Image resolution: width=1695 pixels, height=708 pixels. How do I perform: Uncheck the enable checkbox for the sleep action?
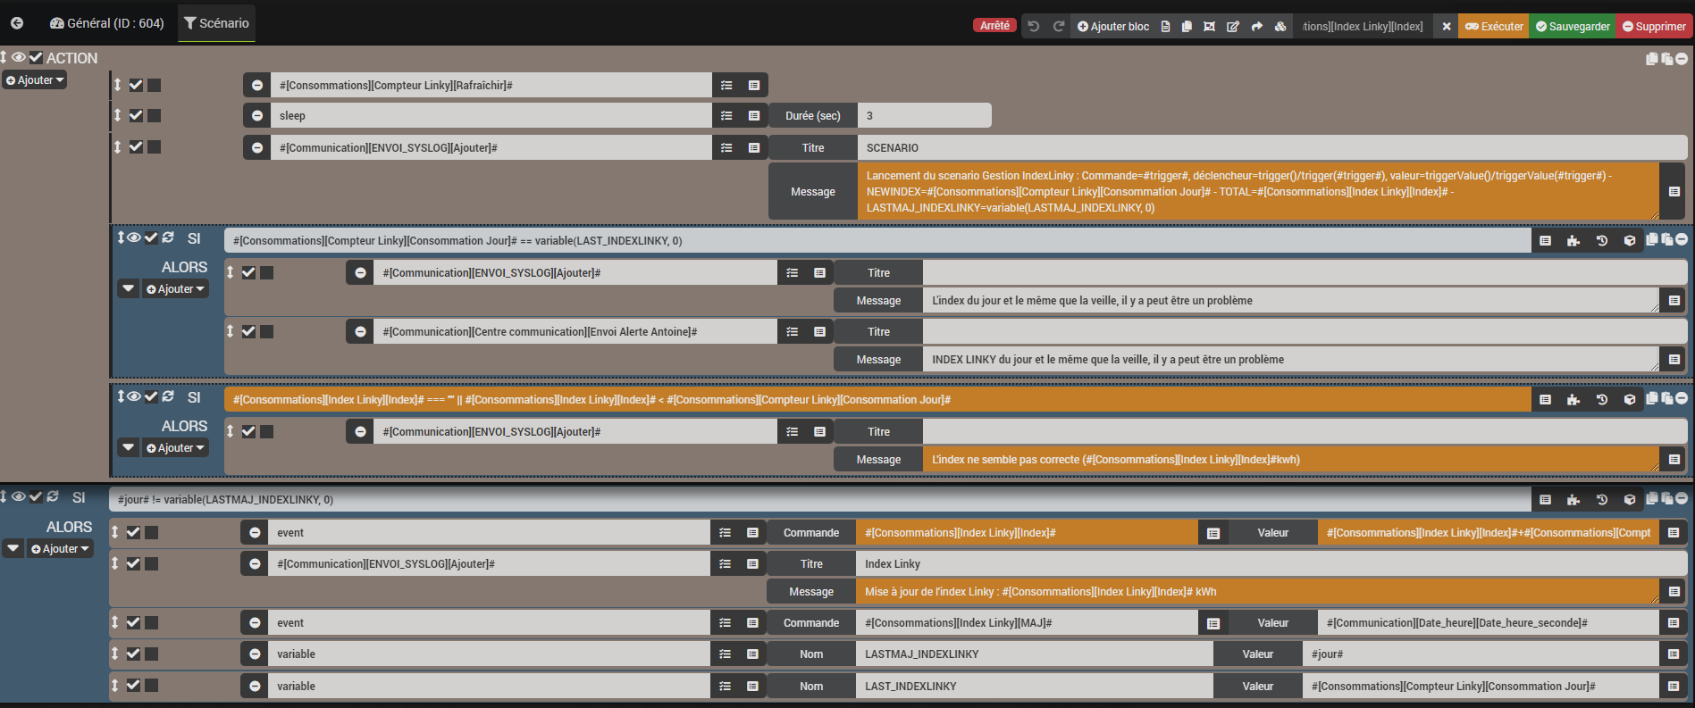[136, 116]
